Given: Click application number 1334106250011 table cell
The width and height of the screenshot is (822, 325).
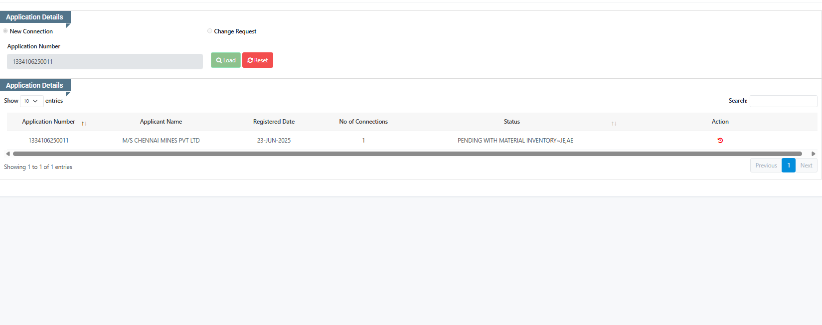Looking at the screenshot, I should pyautogui.click(x=48, y=141).
